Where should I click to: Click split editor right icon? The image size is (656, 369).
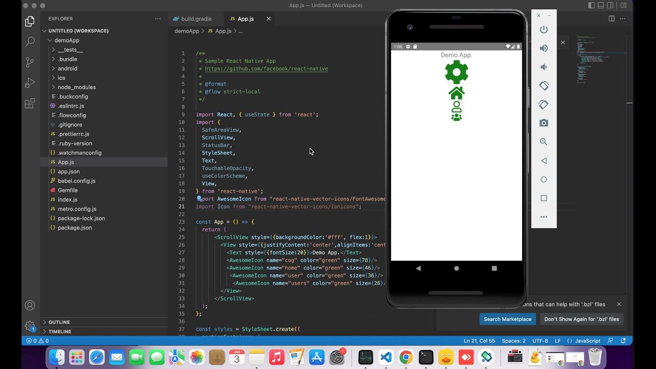click(x=611, y=18)
